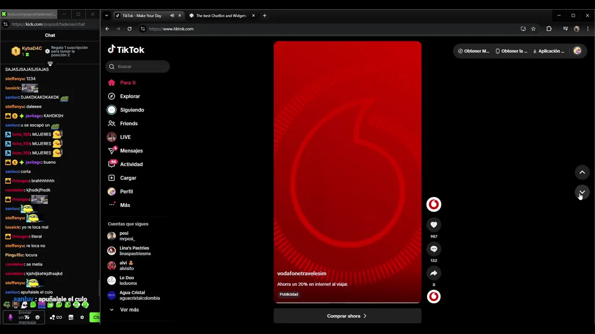
Task: Go to previous video with up chevron
Action: point(582,172)
